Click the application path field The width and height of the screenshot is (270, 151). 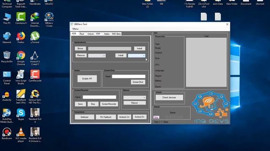click(110, 49)
